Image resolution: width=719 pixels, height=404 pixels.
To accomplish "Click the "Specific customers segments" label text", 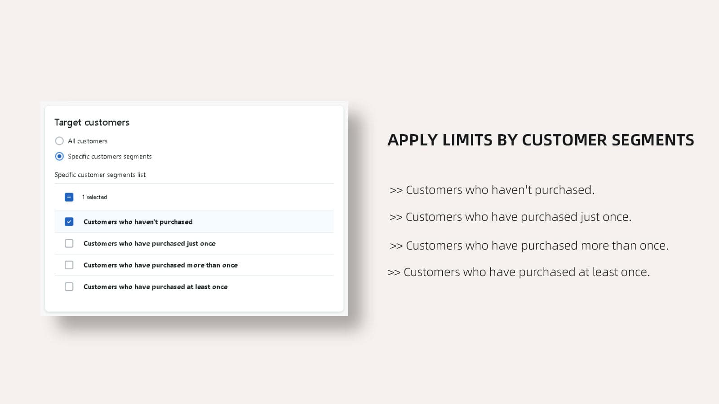I will (x=110, y=156).
